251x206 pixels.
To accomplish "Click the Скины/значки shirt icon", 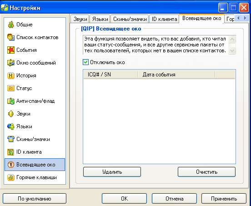I will [11, 139].
